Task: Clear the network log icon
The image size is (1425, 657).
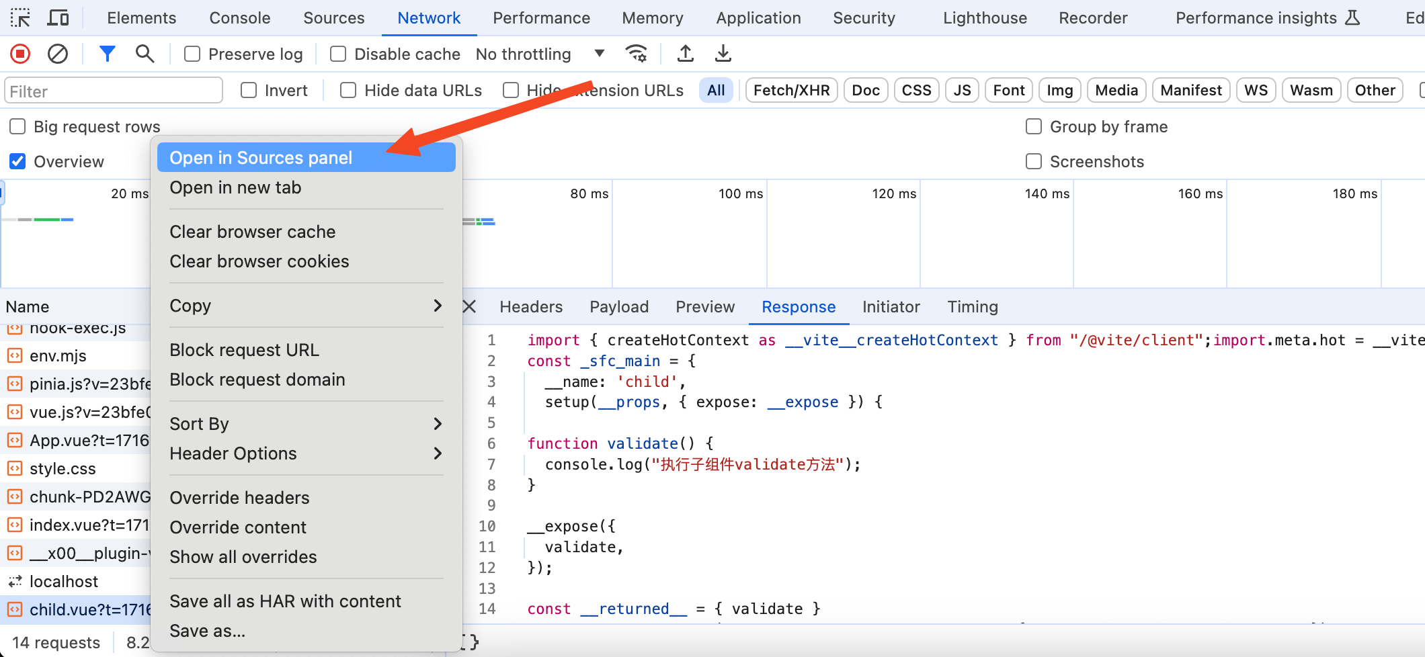Action: point(58,54)
